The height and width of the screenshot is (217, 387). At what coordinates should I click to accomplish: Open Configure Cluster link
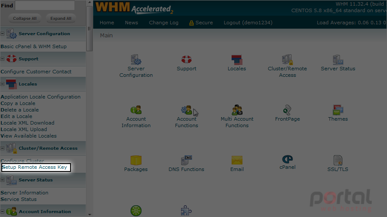pos(22,161)
